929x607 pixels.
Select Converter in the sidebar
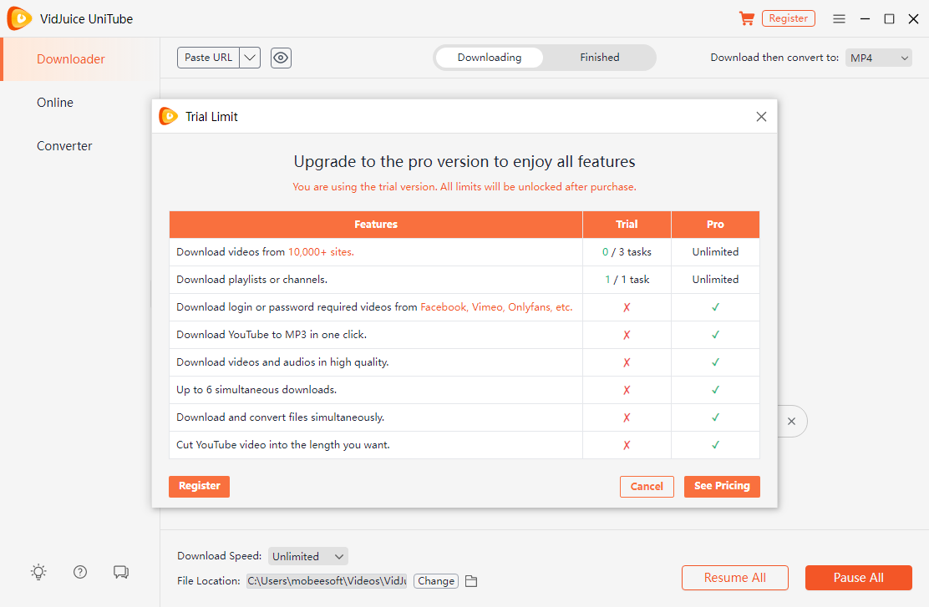coord(64,145)
